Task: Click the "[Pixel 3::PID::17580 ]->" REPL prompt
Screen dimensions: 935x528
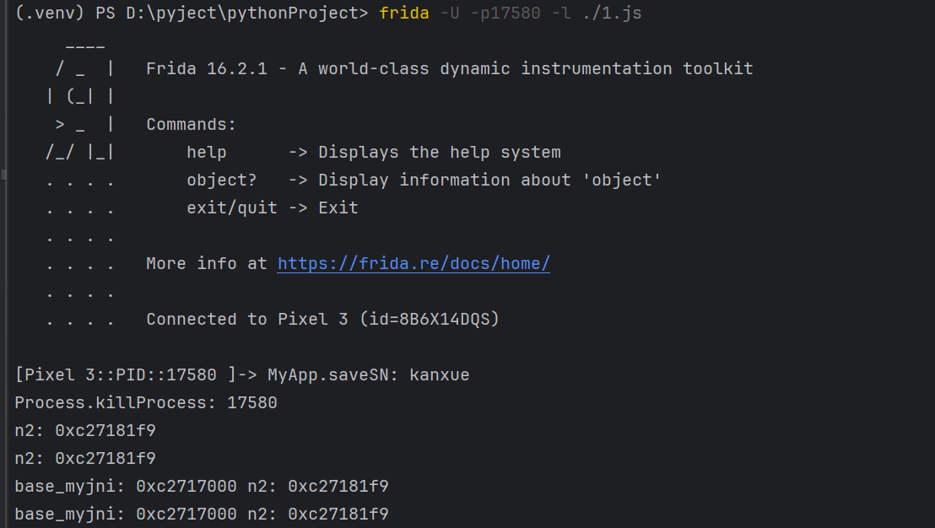Action: click(135, 375)
